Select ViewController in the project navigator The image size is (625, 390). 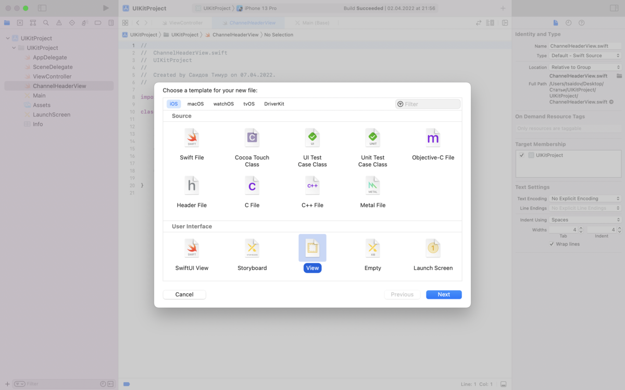point(52,76)
